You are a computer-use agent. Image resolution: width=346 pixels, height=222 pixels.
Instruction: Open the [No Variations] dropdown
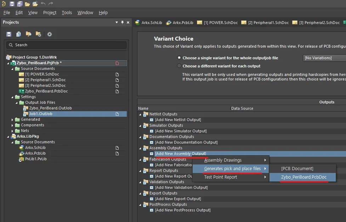point(324,58)
